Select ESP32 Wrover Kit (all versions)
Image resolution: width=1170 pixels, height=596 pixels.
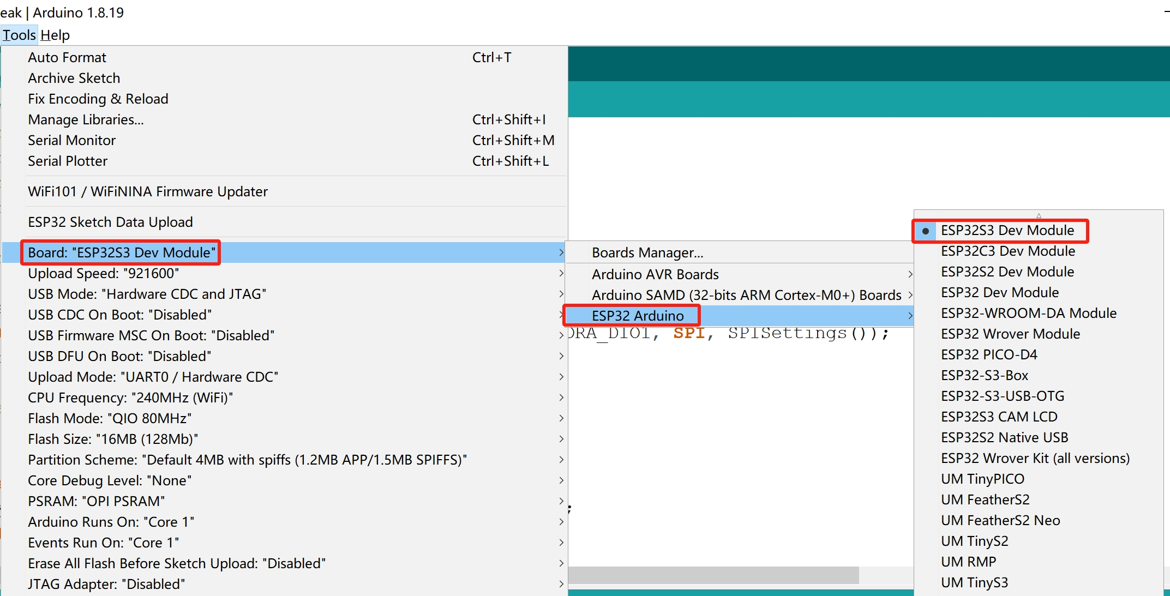pyautogui.click(x=1039, y=459)
